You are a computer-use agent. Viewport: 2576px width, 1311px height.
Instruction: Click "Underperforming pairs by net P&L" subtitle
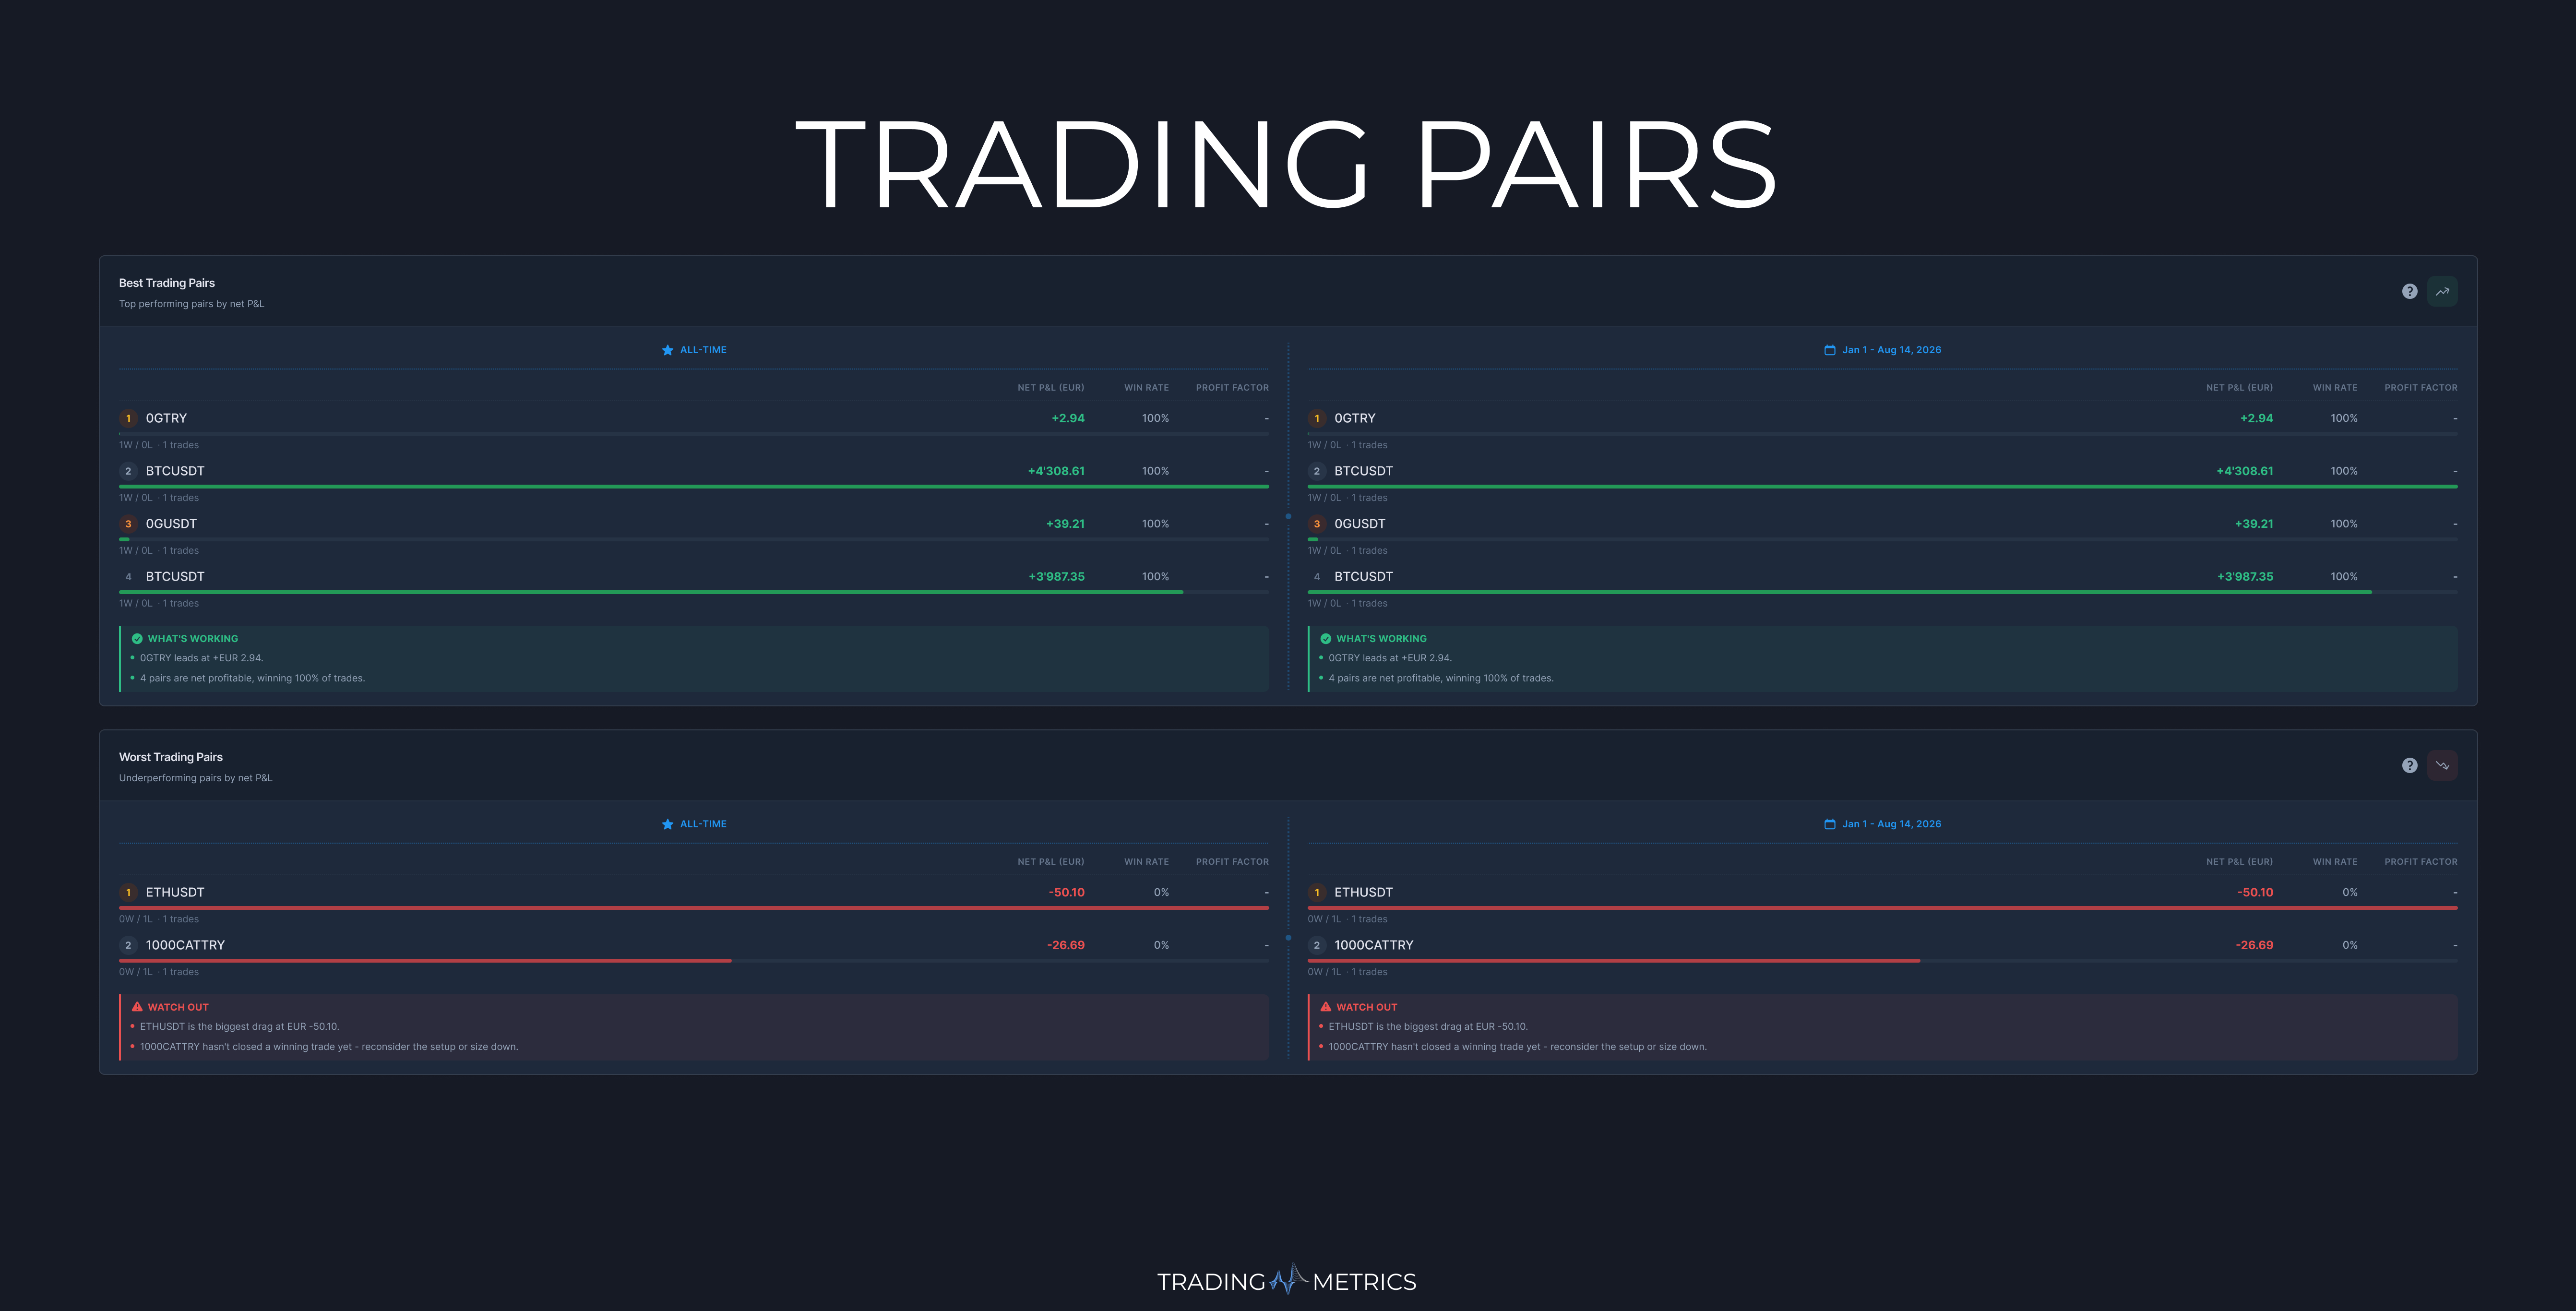196,778
